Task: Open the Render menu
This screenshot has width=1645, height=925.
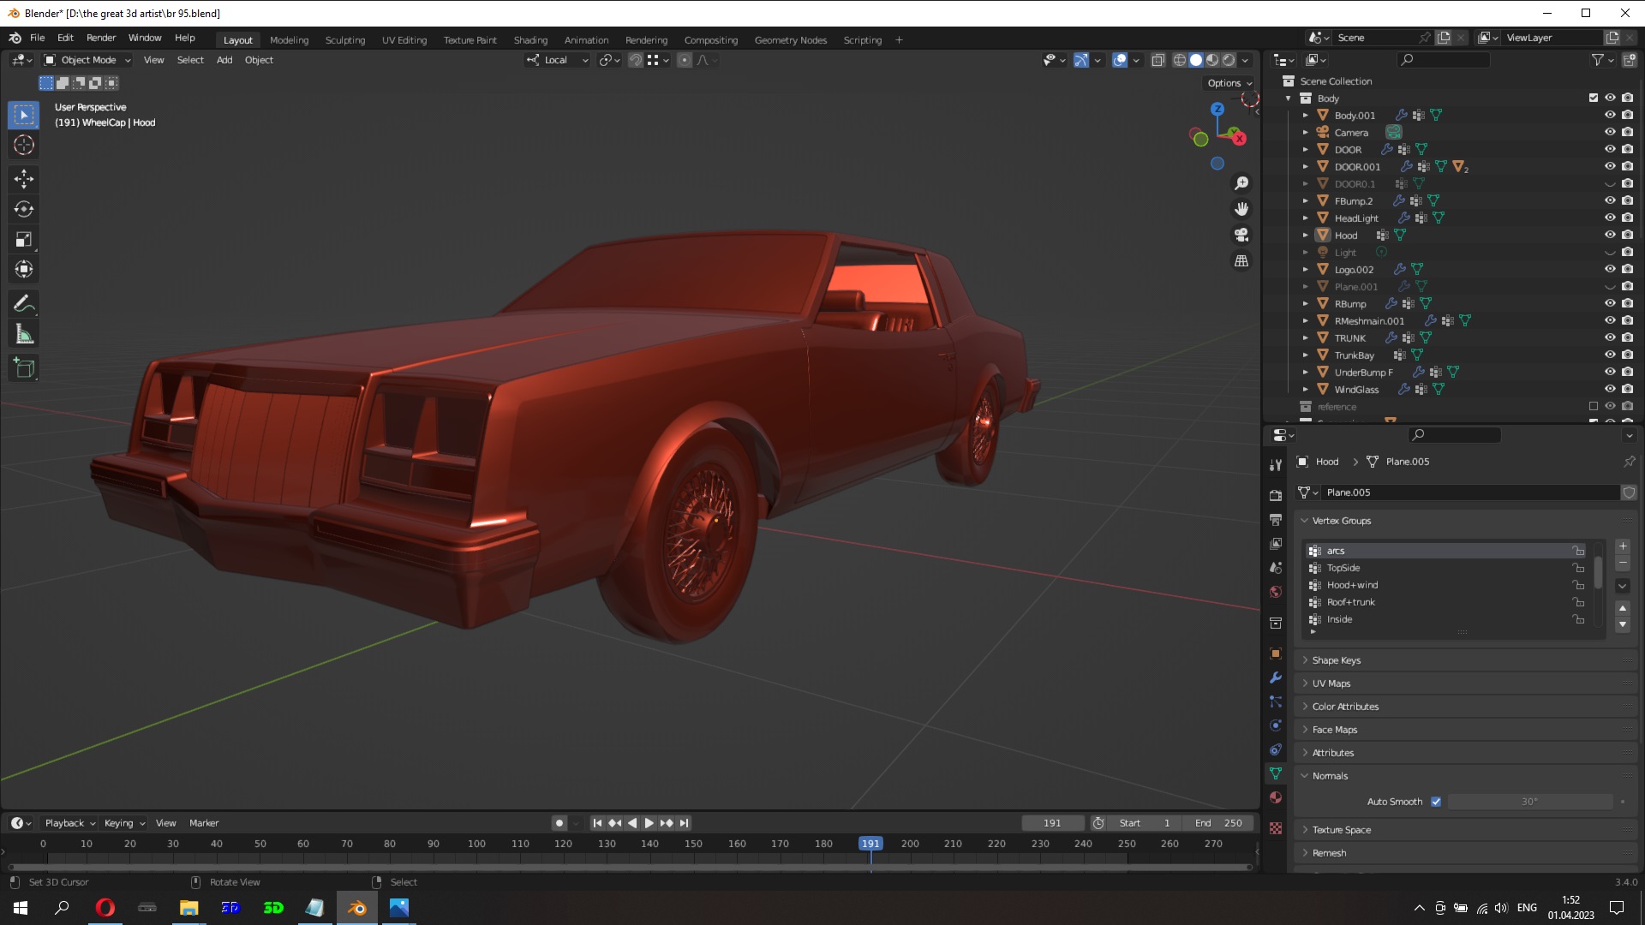Action: point(101,38)
